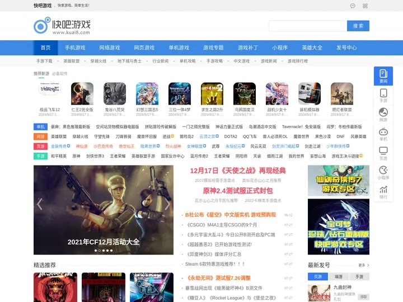Open 手机游戏 navigation menu
403x302 pixels.
[75, 48]
